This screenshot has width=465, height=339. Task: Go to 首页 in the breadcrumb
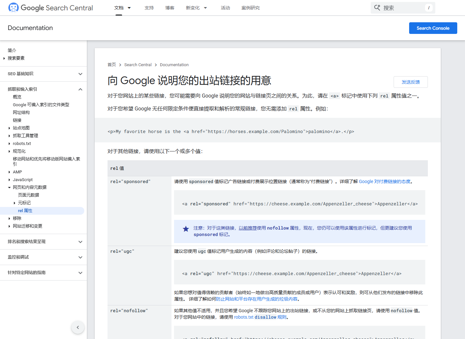(x=112, y=65)
